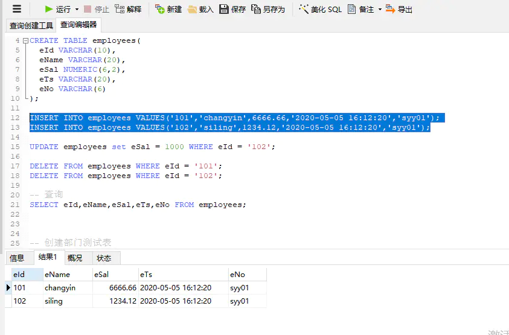Load a file with 载入
The image size is (509, 335).
[x=200, y=10]
